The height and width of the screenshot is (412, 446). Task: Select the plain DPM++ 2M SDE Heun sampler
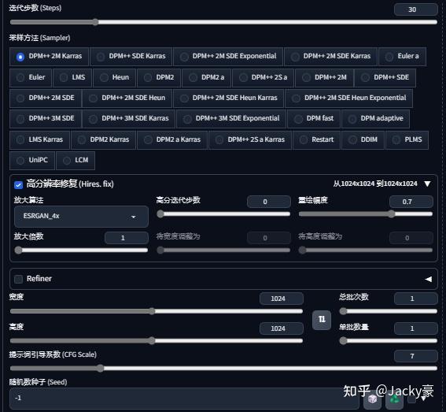point(127,98)
